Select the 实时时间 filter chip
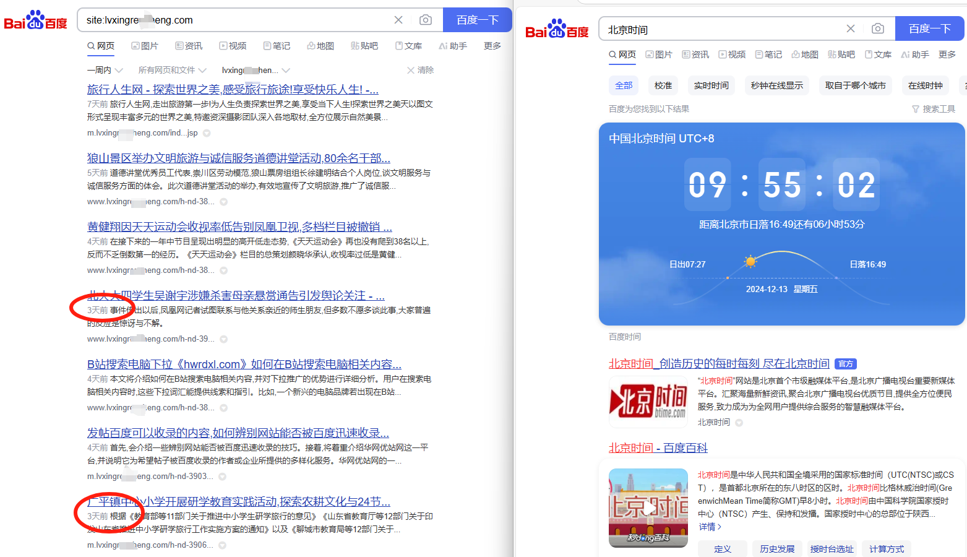Viewport: 967px width, 557px height. [x=711, y=85]
